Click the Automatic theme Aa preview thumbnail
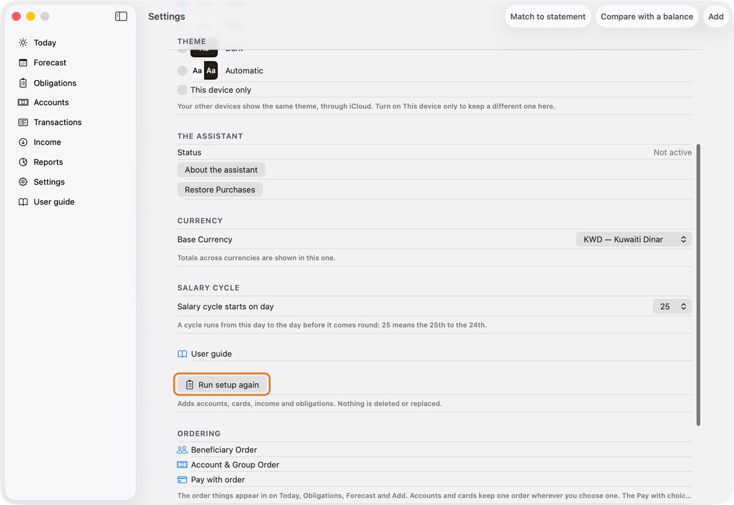The image size is (734, 505). (205, 71)
